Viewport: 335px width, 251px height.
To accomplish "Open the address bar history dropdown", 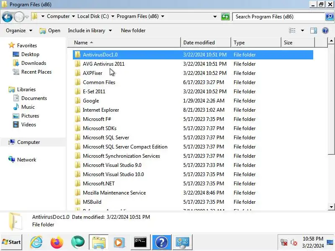I will coord(215,17).
